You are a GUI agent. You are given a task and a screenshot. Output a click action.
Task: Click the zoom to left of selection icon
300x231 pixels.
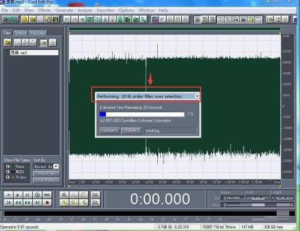click(x=74, y=203)
